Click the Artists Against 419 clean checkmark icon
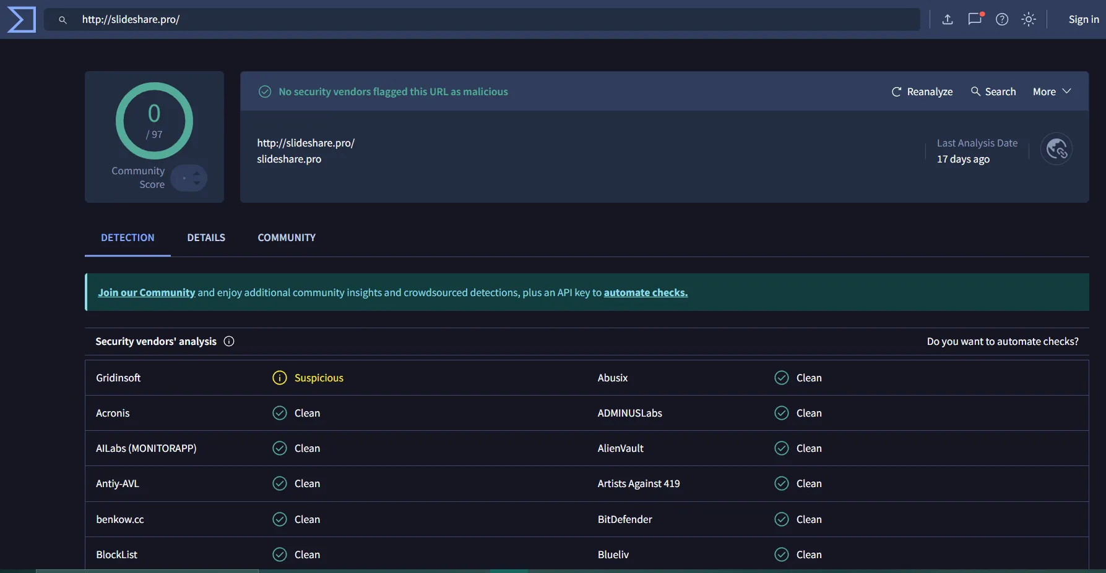Screen dimensions: 1106x573 (x=782, y=483)
